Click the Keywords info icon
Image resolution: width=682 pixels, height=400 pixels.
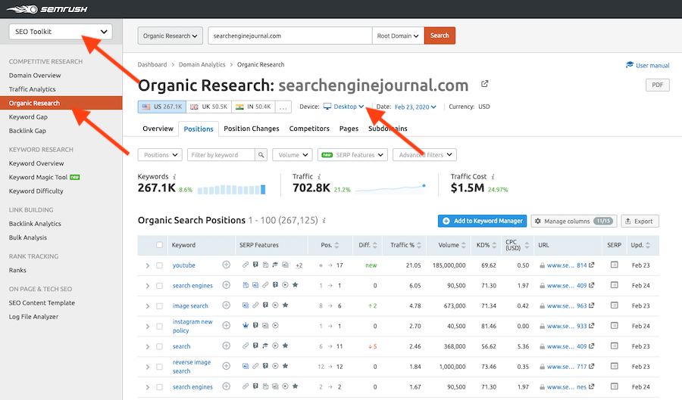(x=174, y=177)
